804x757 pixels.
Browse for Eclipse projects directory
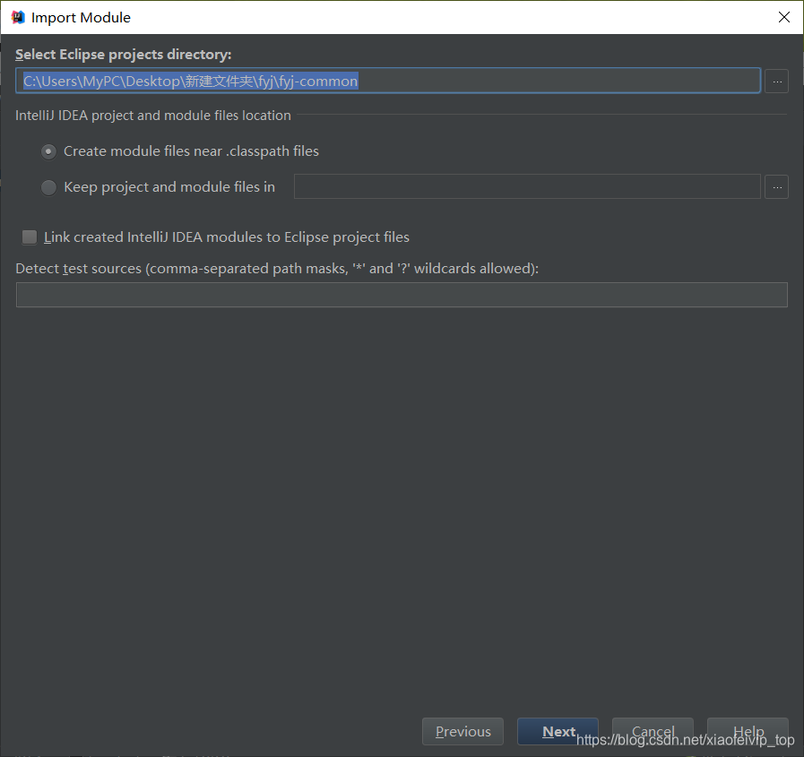(x=776, y=81)
